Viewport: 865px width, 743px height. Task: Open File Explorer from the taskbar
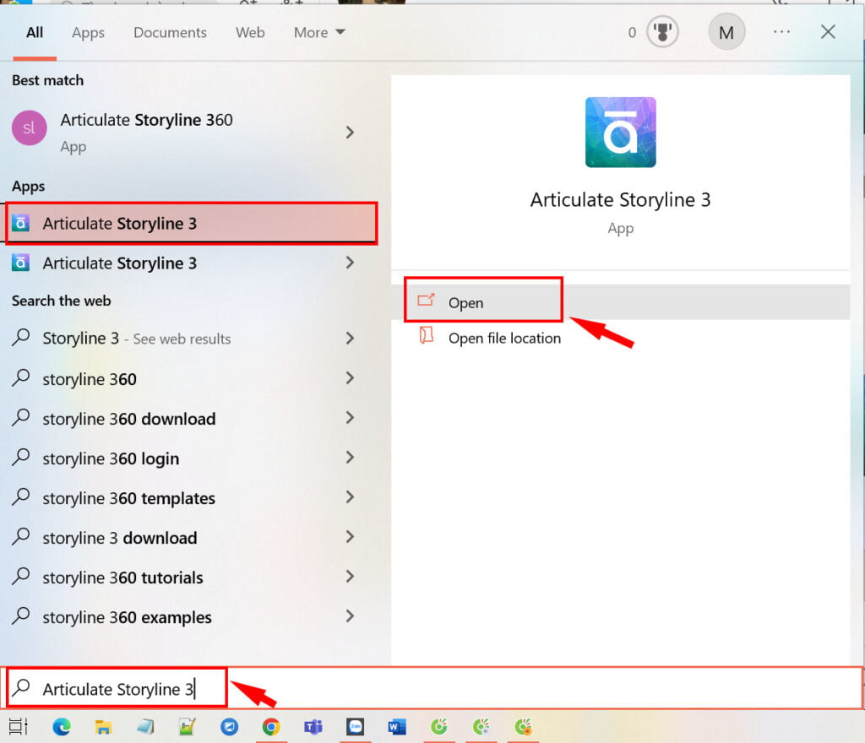[x=103, y=727]
